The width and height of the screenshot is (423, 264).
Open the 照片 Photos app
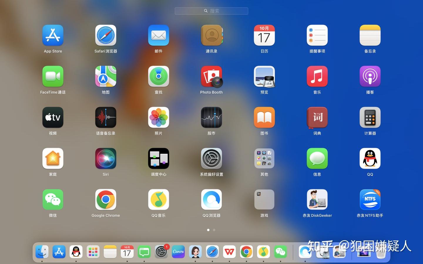pos(159,117)
